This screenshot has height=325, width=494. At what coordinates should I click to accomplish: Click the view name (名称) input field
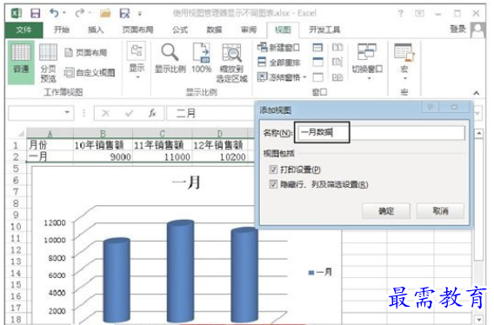pos(380,133)
